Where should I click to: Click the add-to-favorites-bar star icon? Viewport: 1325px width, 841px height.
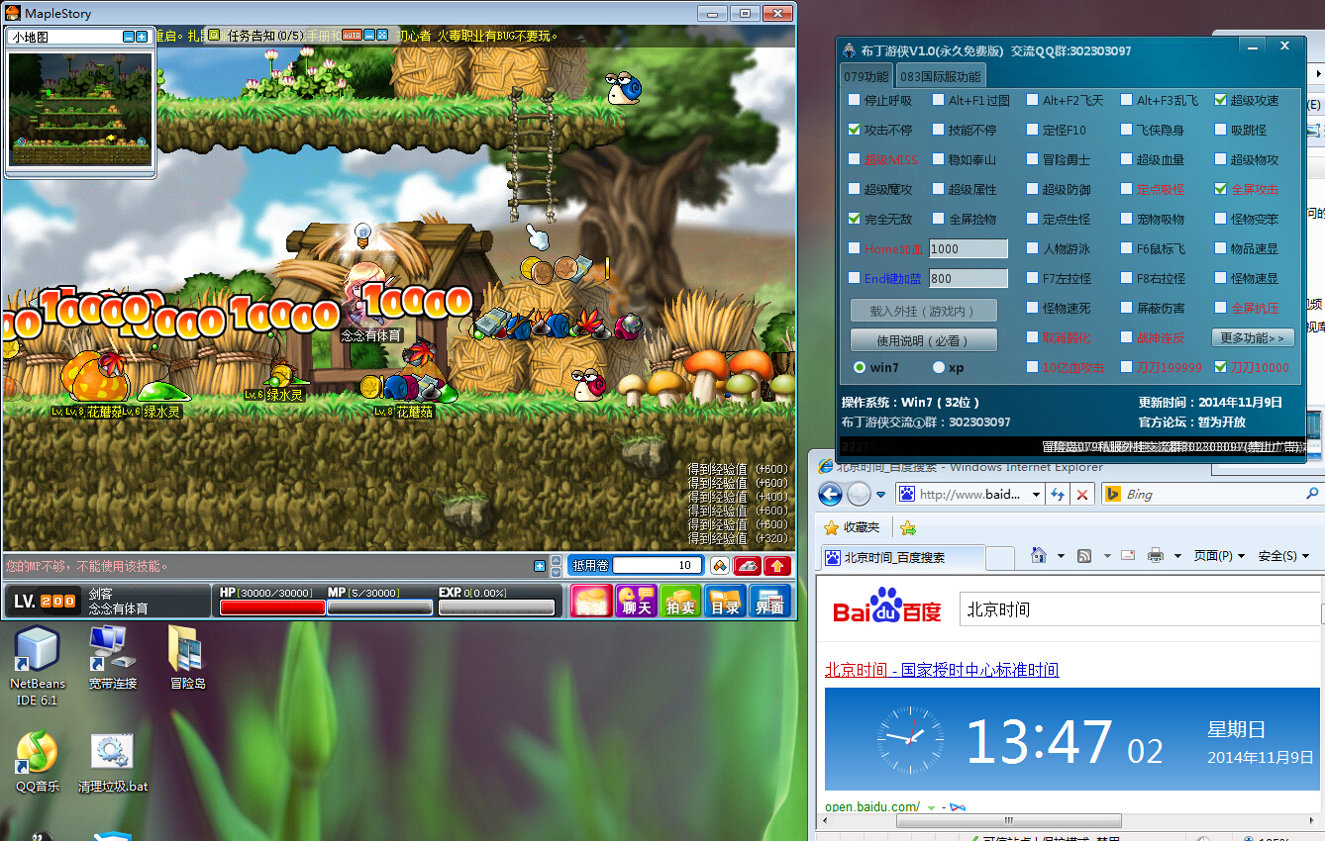(907, 527)
